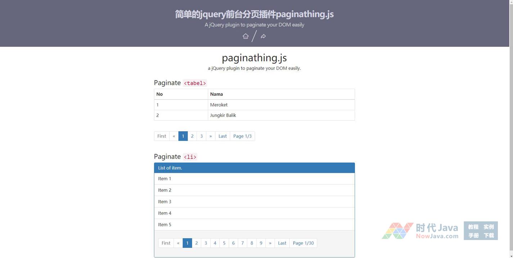The width and height of the screenshot is (513, 258).
Task: Select Item 3 in the list
Action: point(254,202)
